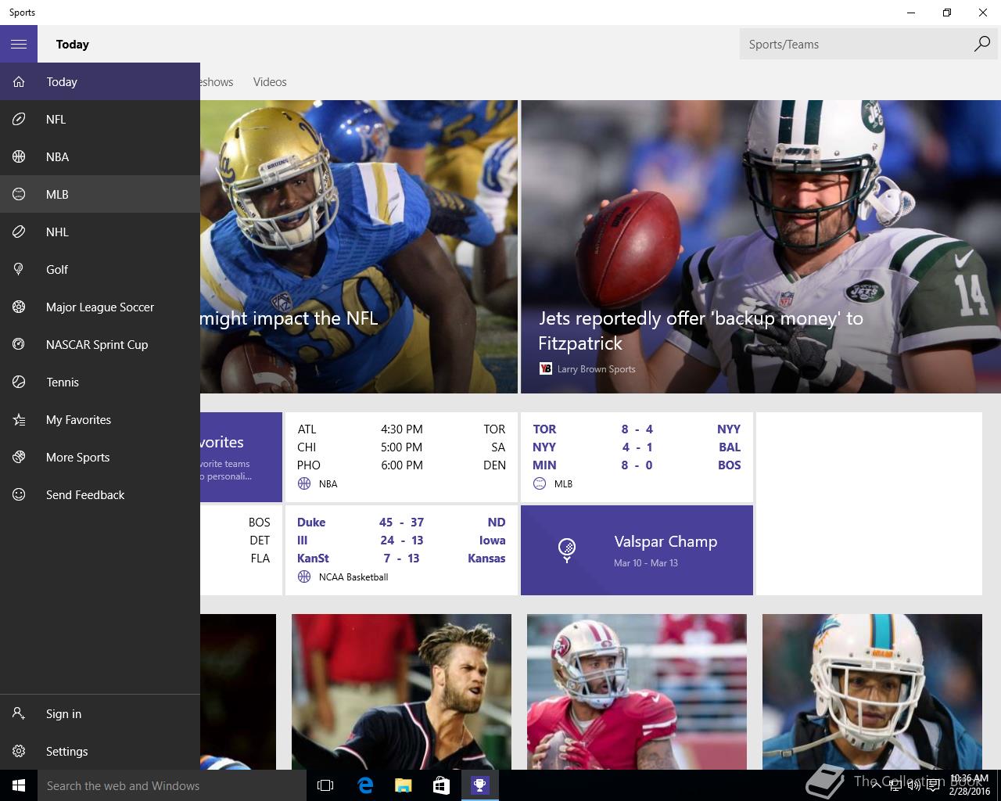Screen dimensions: 1001x801
Task: Click the golf icon on Valspar tile
Action: (x=568, y=550)
